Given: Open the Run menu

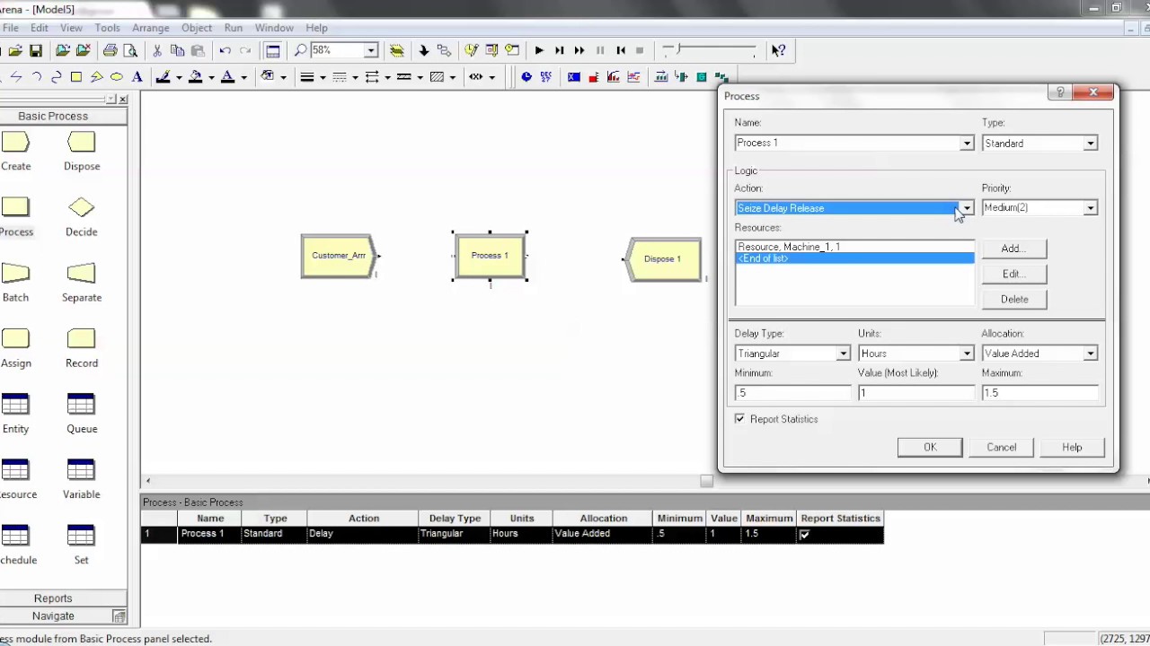Looking at the screenshot, I should pyautogui.click(x=234, y=28).
